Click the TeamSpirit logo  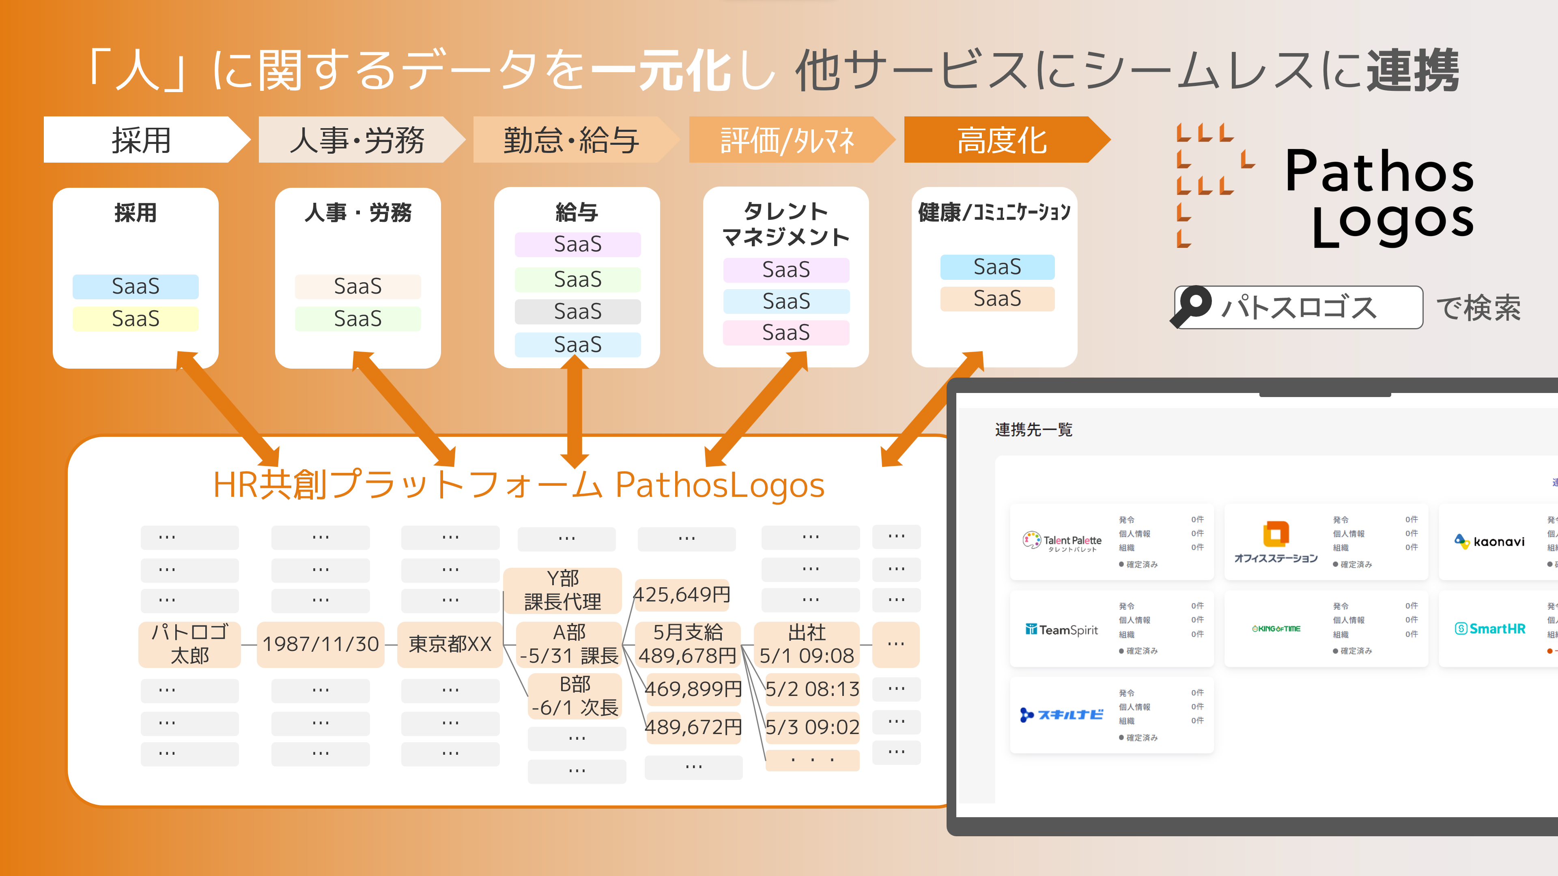[x=1061, y=629]
